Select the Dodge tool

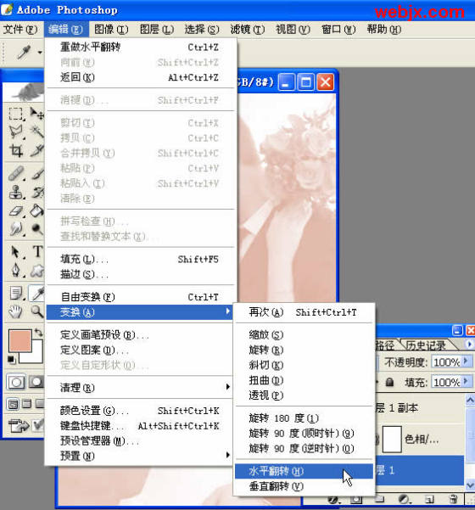[x=36, y=228]
